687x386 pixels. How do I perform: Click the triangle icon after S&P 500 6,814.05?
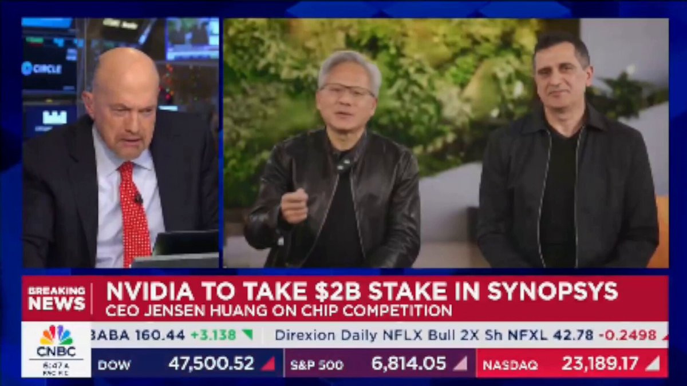(x=460, y=364)
